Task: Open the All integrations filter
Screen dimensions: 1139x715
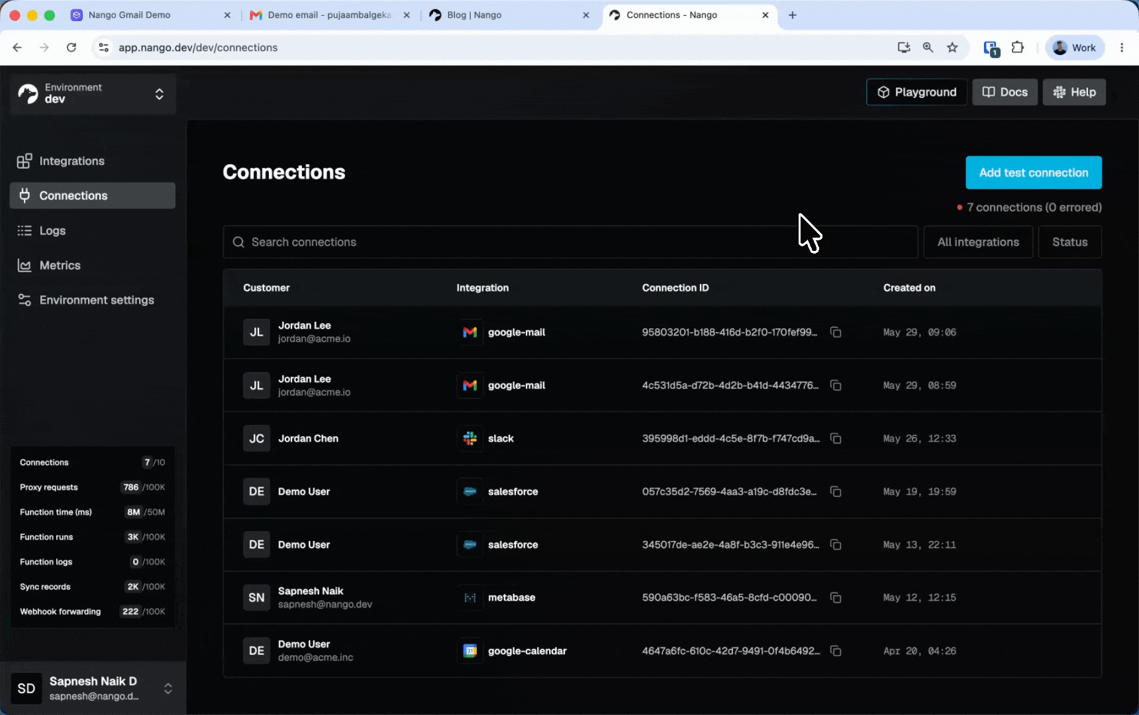Action: (978, 242)
